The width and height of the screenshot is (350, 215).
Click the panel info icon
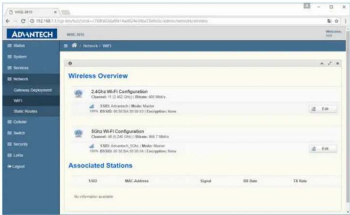tap(70, 63)
